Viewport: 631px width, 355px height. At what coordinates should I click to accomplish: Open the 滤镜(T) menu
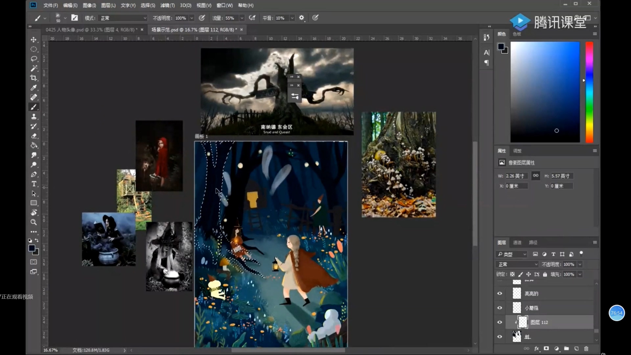167,5
